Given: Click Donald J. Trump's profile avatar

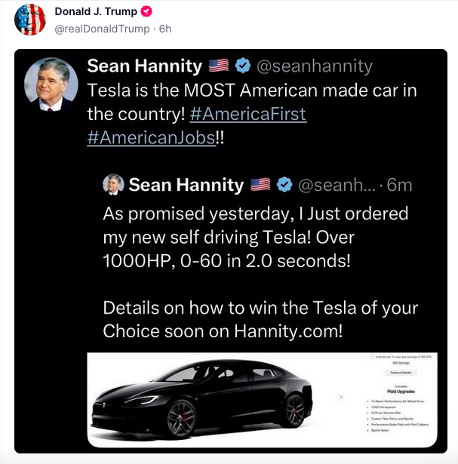Looking at the screenshot, I should (30, 20).
